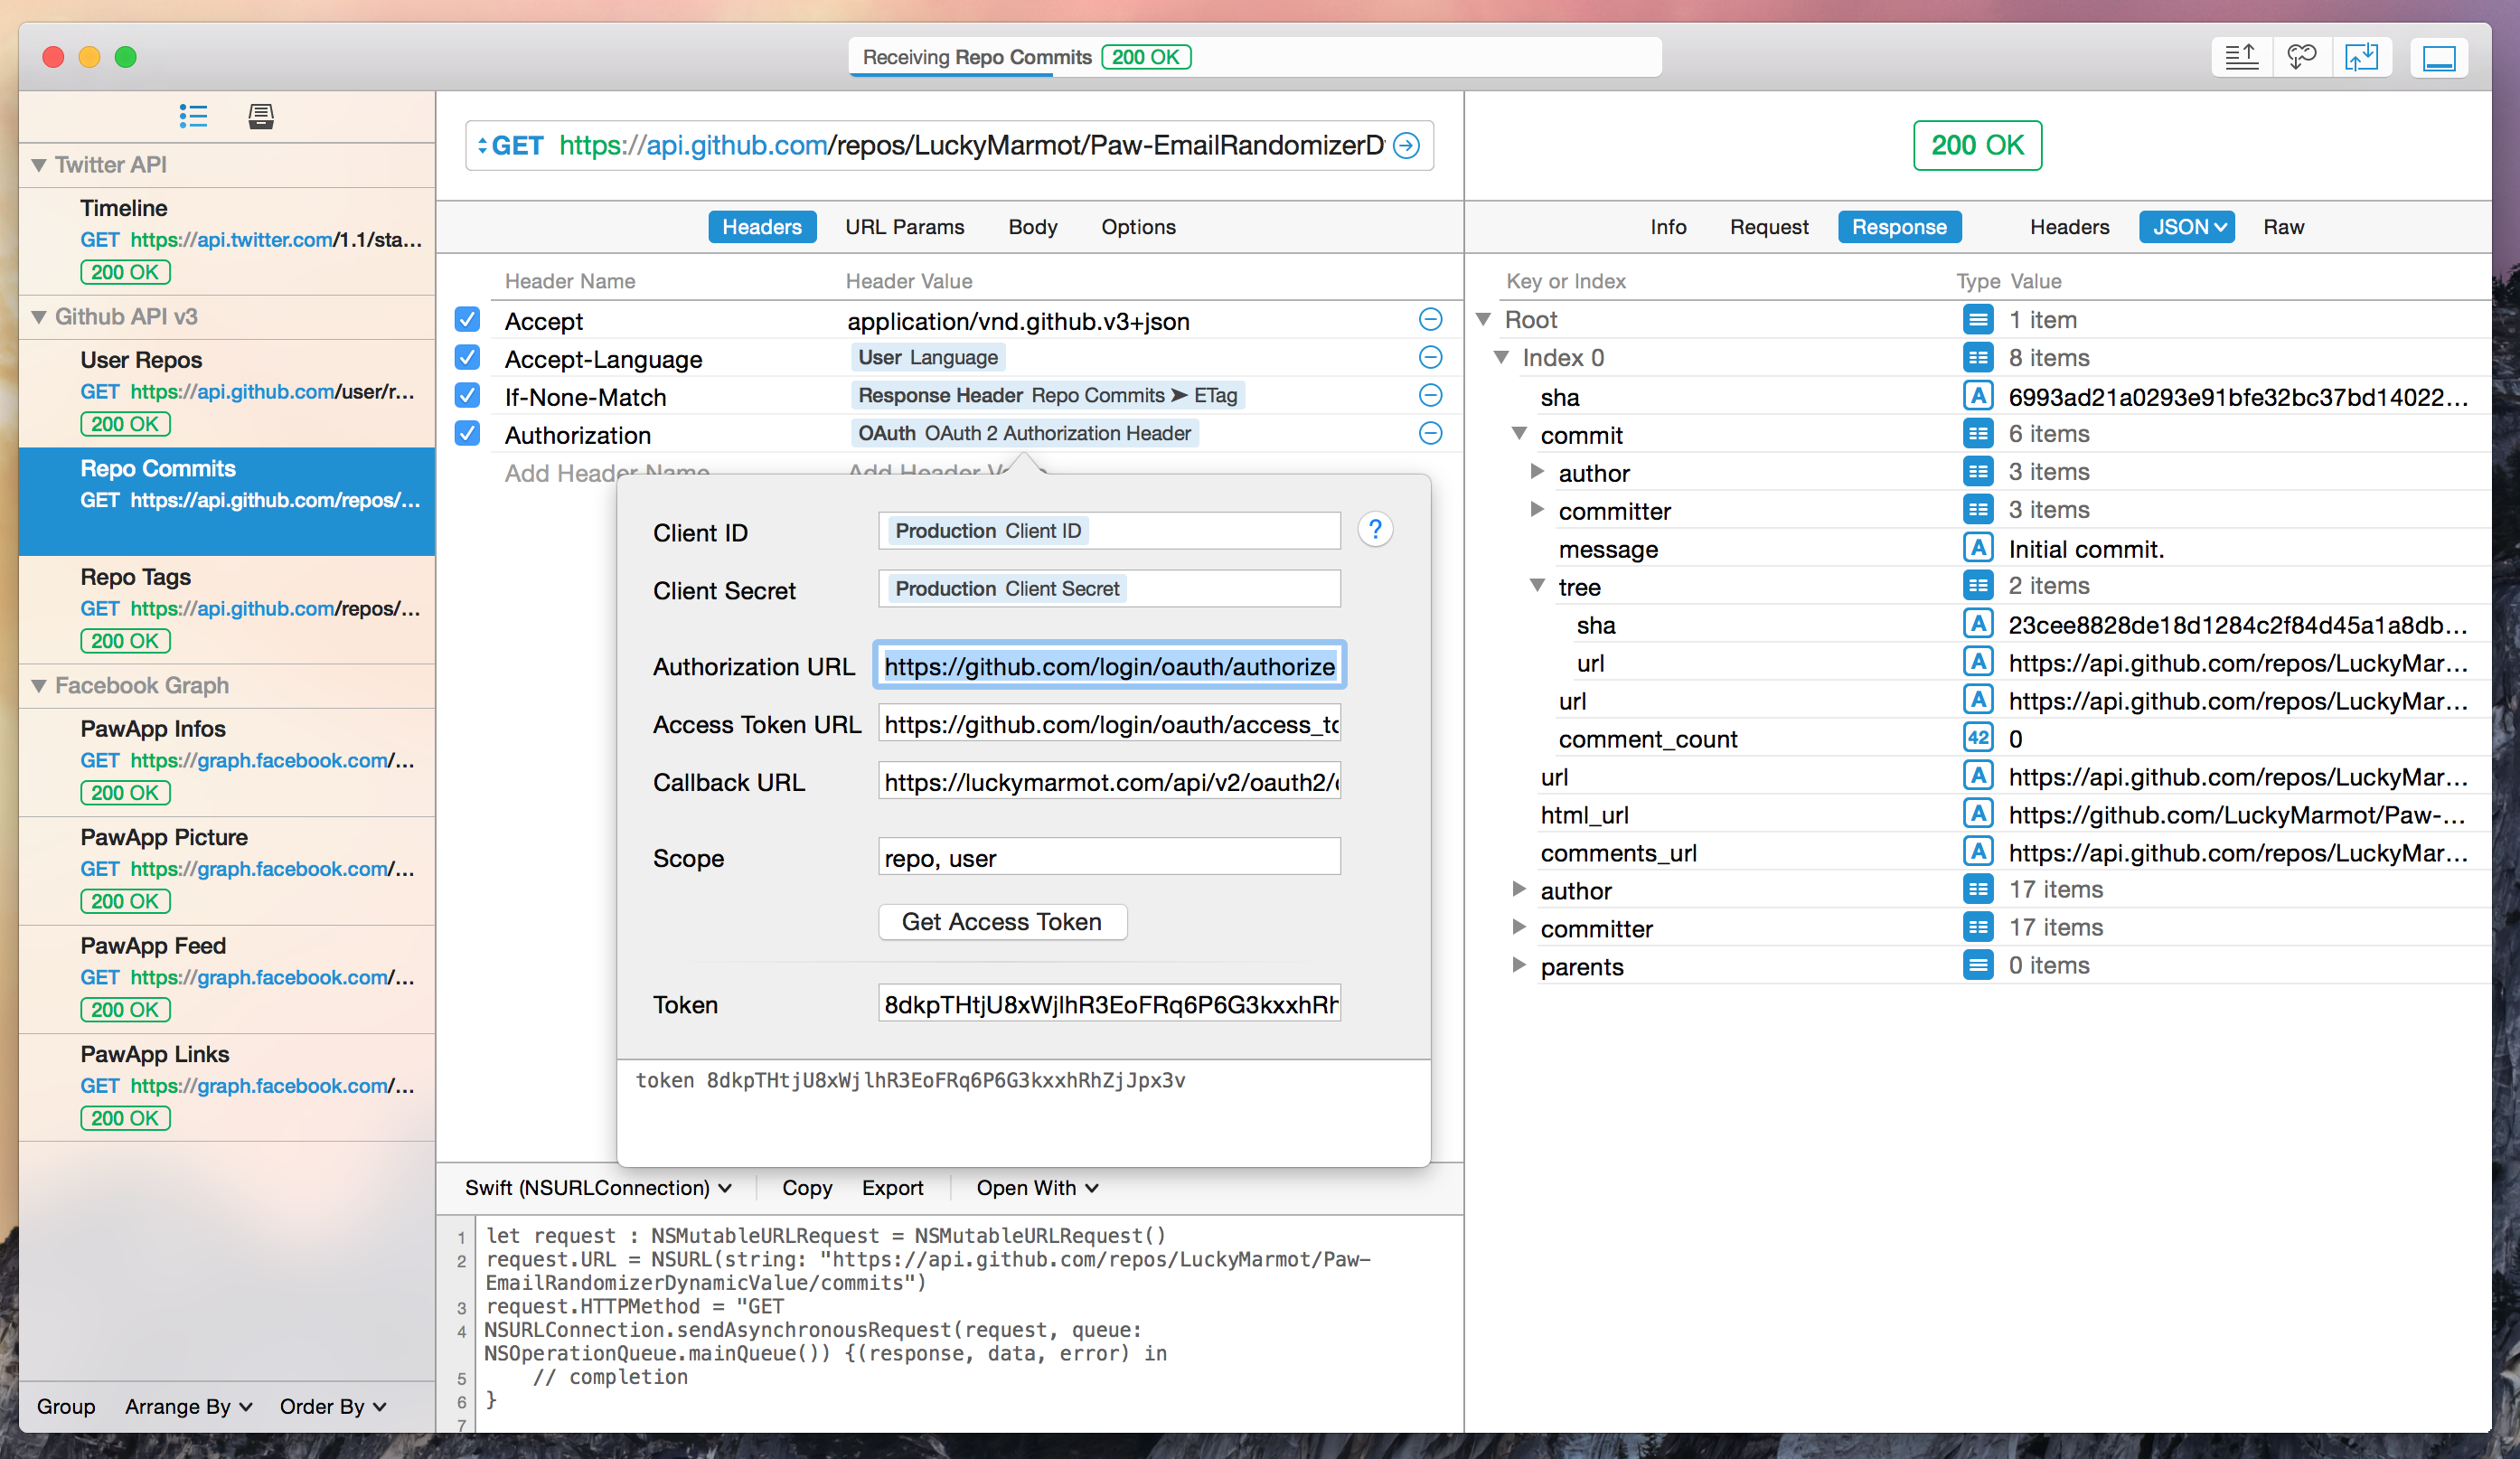
Task: Click the help question mark button
Action: click(1375, 529)
